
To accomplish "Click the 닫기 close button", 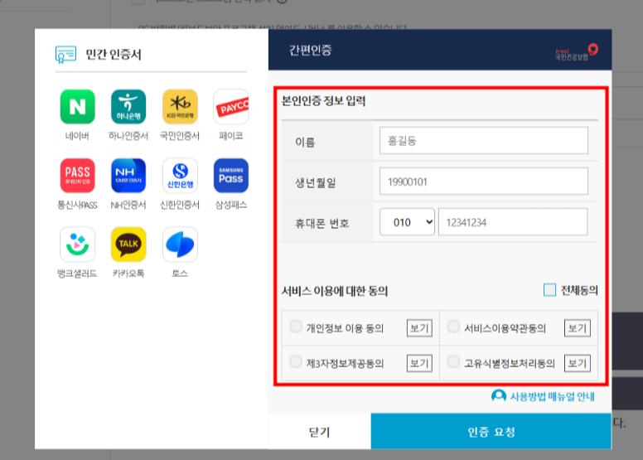I will tap(320, 431).
